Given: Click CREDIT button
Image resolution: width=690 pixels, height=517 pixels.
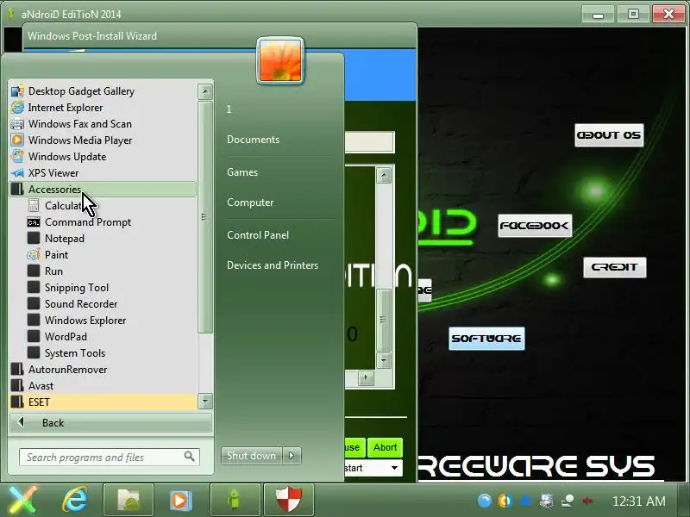Looking at the screenshot, I should point(615,267).
